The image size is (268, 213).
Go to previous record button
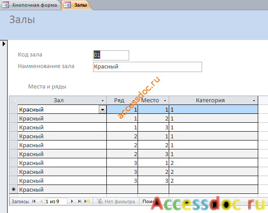pos(41,201)
